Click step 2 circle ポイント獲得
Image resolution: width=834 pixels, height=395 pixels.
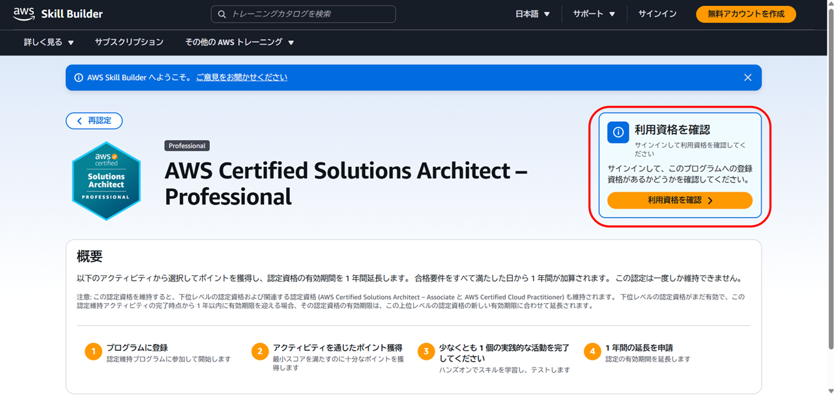click(x=260, y=352)
